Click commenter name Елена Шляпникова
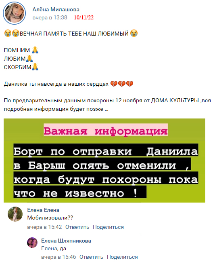 (x=66, y=241)
